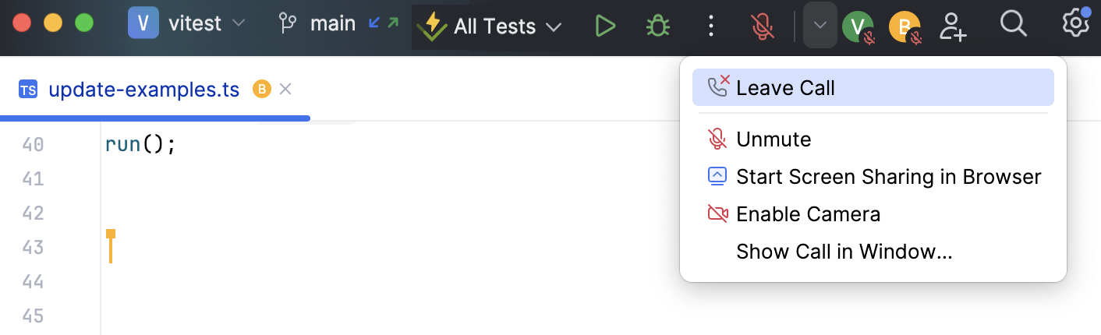Open IDE settings gear icon

click(x=1075, y=24)
